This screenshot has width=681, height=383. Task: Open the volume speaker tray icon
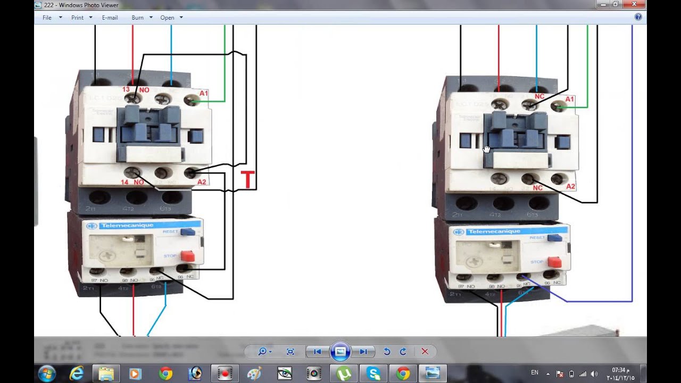[594, 373]
